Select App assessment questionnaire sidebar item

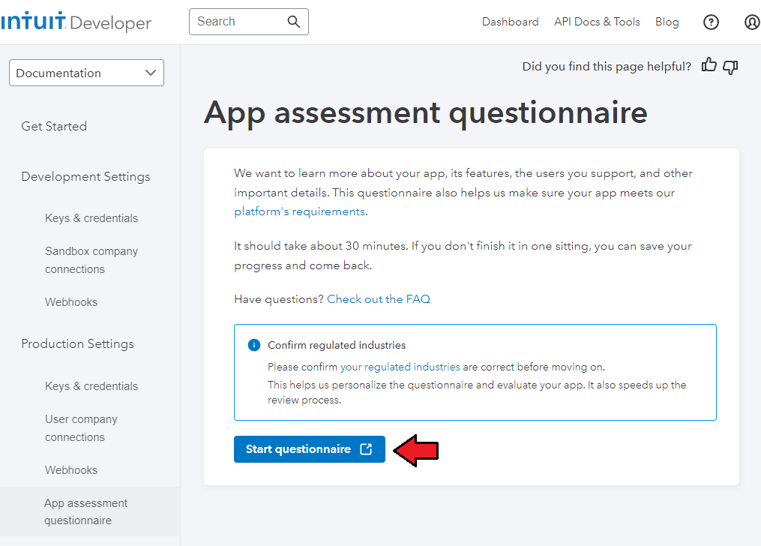pyautogui.click(x=90, y=511)
